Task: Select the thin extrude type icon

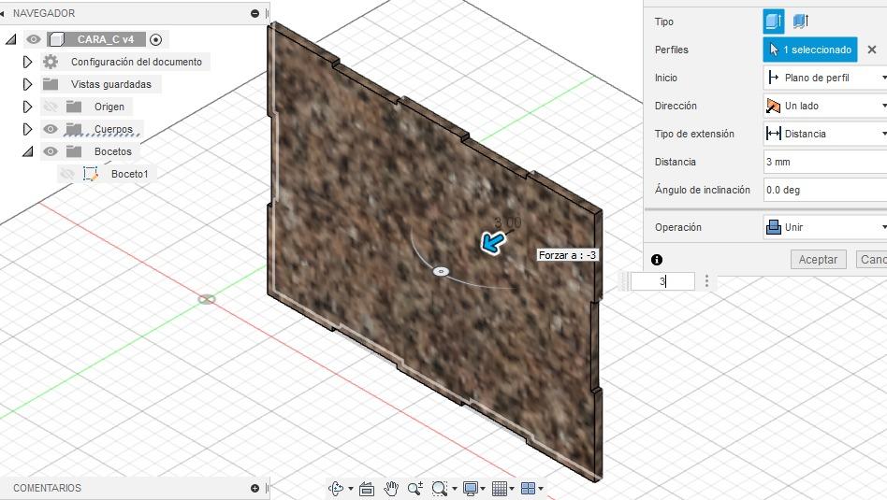Action: click(800, 21)
